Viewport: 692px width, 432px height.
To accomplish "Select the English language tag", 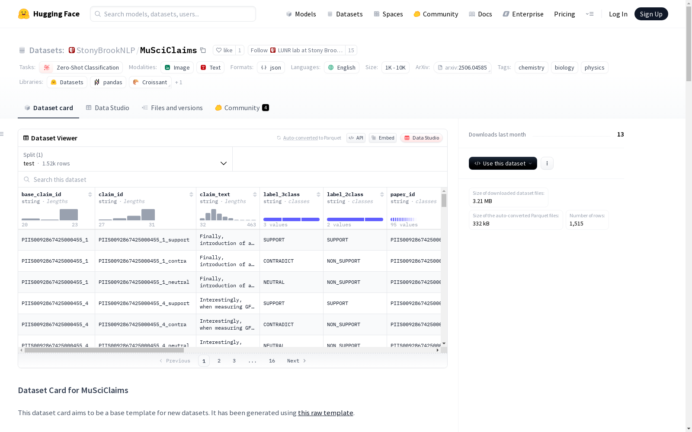I will pyautogui.click(x=342, y=67).
